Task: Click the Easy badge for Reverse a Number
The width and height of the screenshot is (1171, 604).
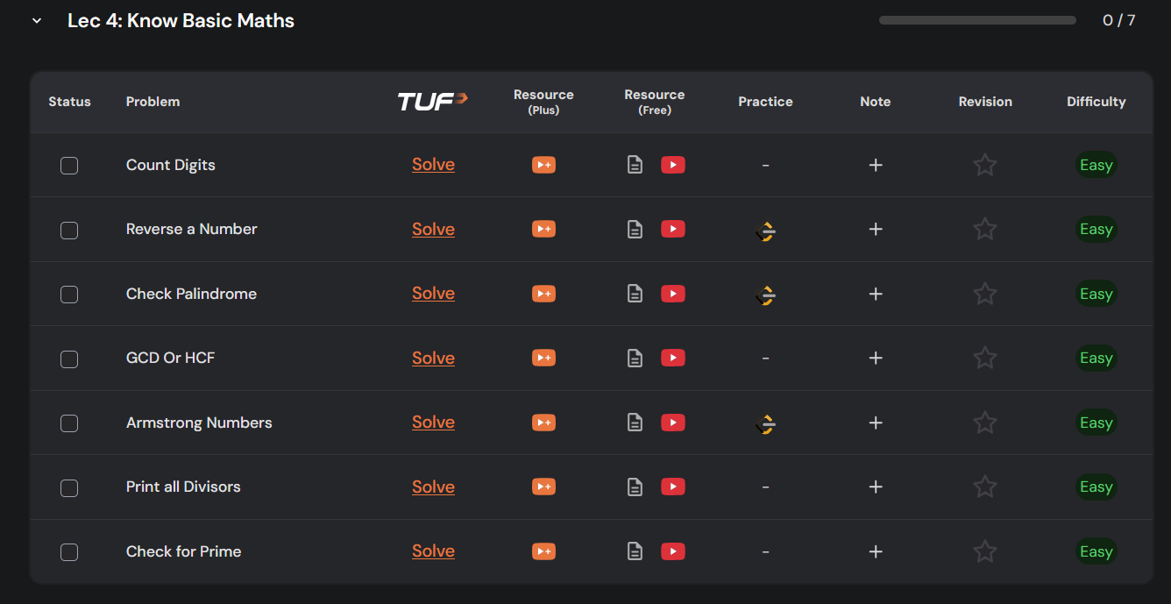Action: pyautogui.click(x=1096, y=230)
